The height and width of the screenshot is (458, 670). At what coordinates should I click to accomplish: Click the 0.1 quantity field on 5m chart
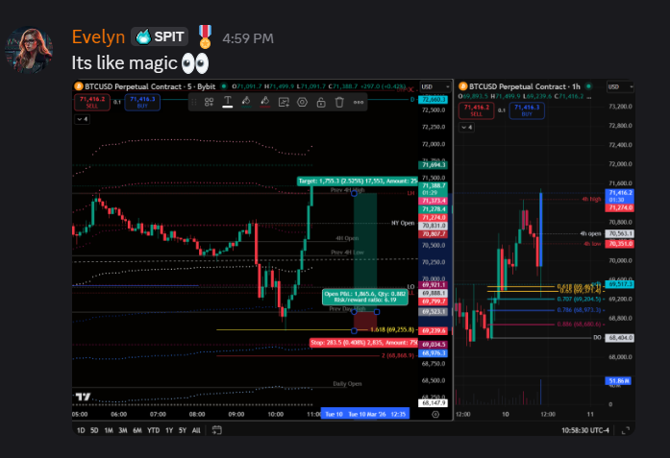click(117, 102)
